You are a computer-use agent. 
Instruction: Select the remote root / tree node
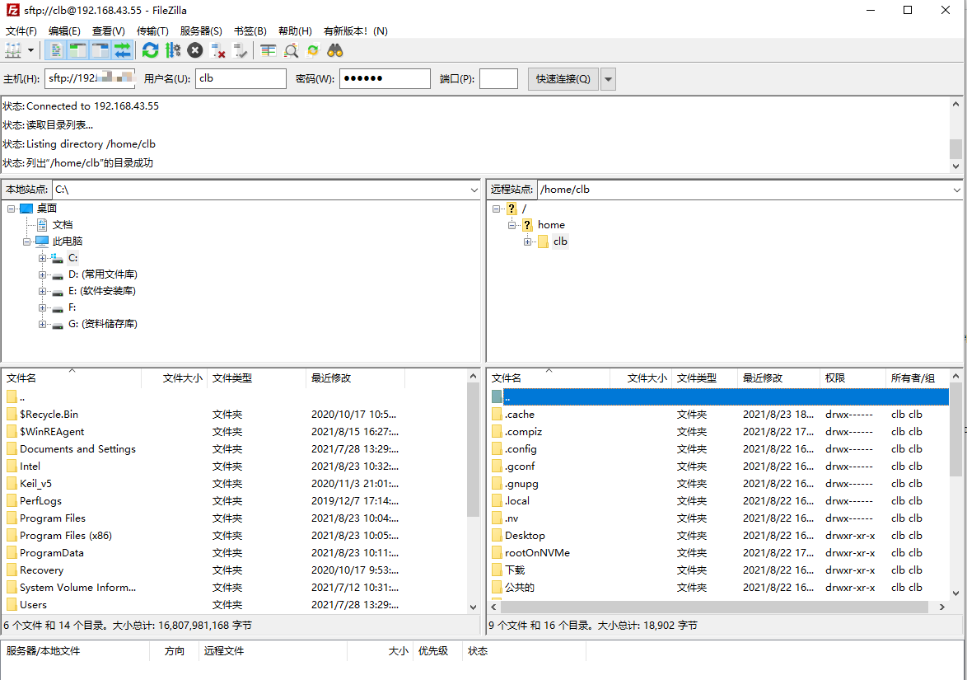pos(524,209)
